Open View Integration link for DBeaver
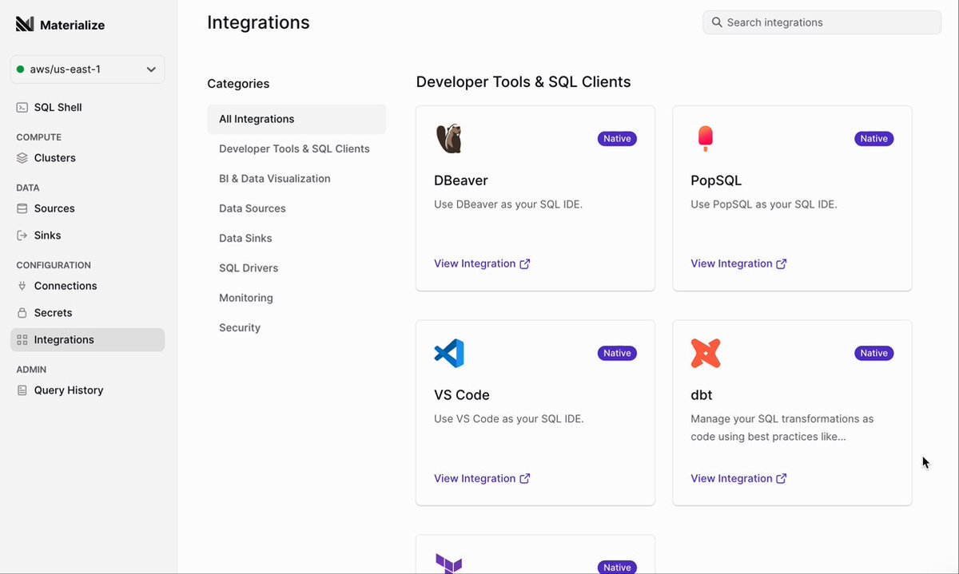The image size is (959, 574). point(482,263)
